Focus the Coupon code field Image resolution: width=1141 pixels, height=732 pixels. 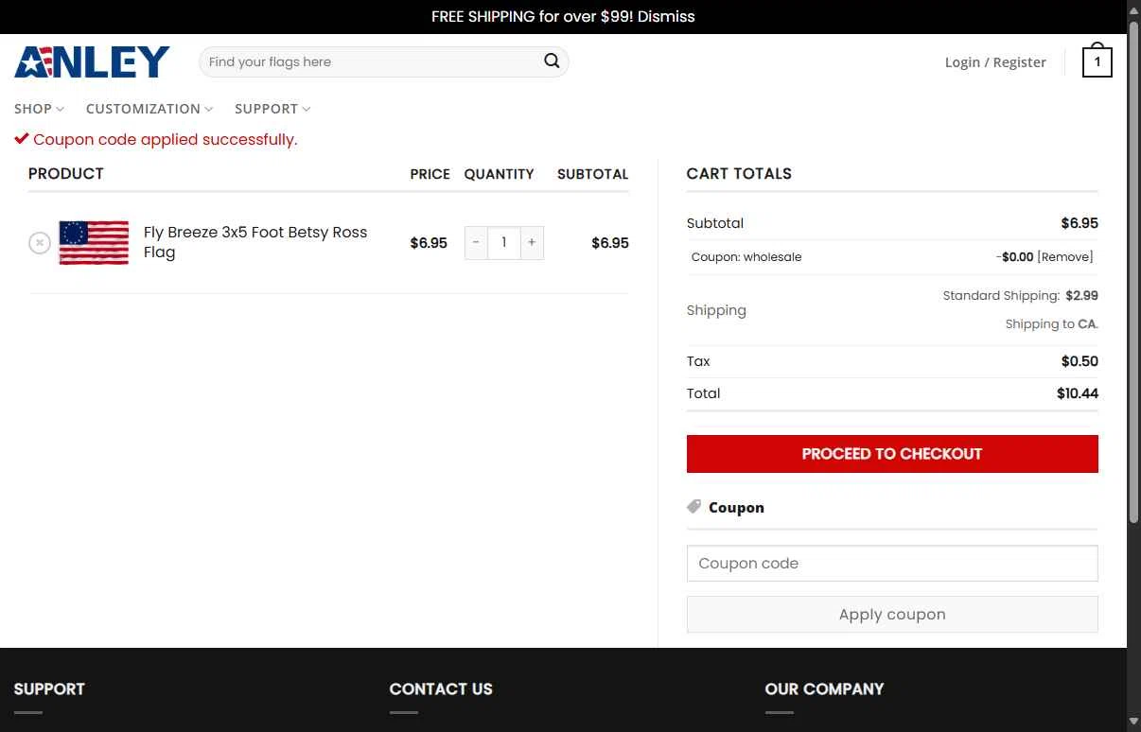(x=892, y=564)
